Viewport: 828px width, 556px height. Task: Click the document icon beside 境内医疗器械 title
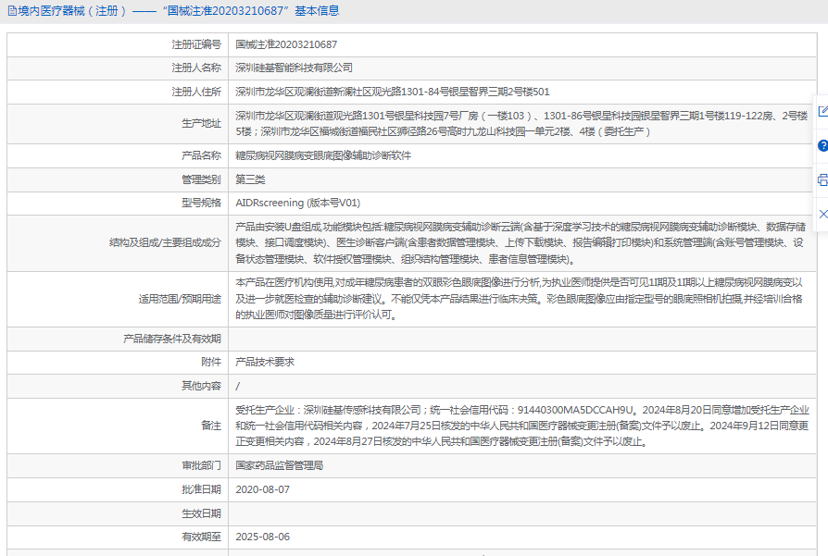[11, 11]
